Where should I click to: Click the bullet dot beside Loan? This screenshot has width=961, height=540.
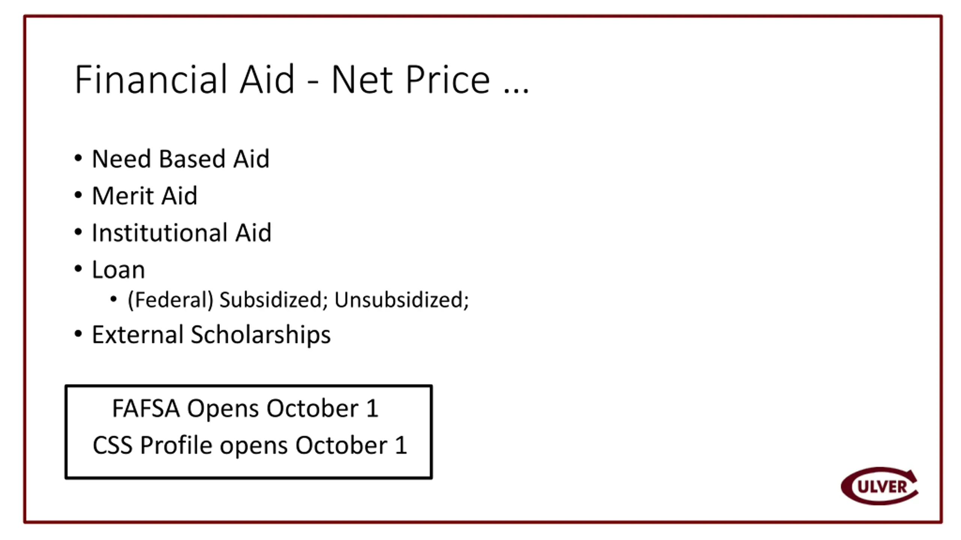pos(78,269)
